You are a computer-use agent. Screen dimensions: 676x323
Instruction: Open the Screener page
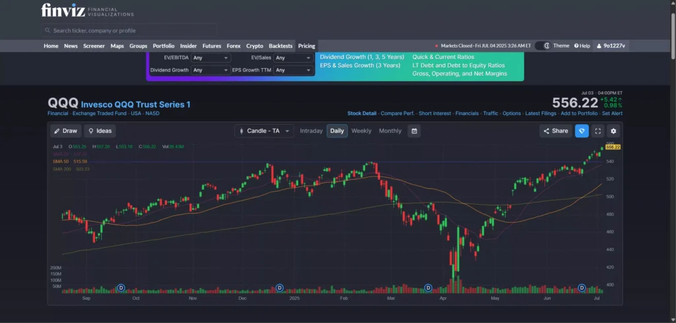[x=94, y=46]
